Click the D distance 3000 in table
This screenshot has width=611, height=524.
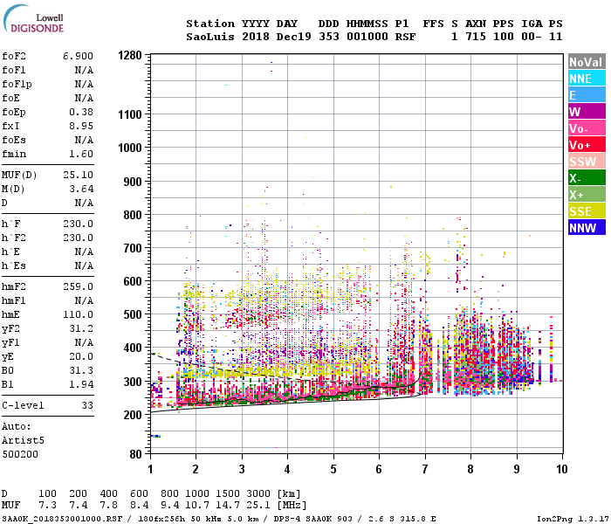[258, 494]
